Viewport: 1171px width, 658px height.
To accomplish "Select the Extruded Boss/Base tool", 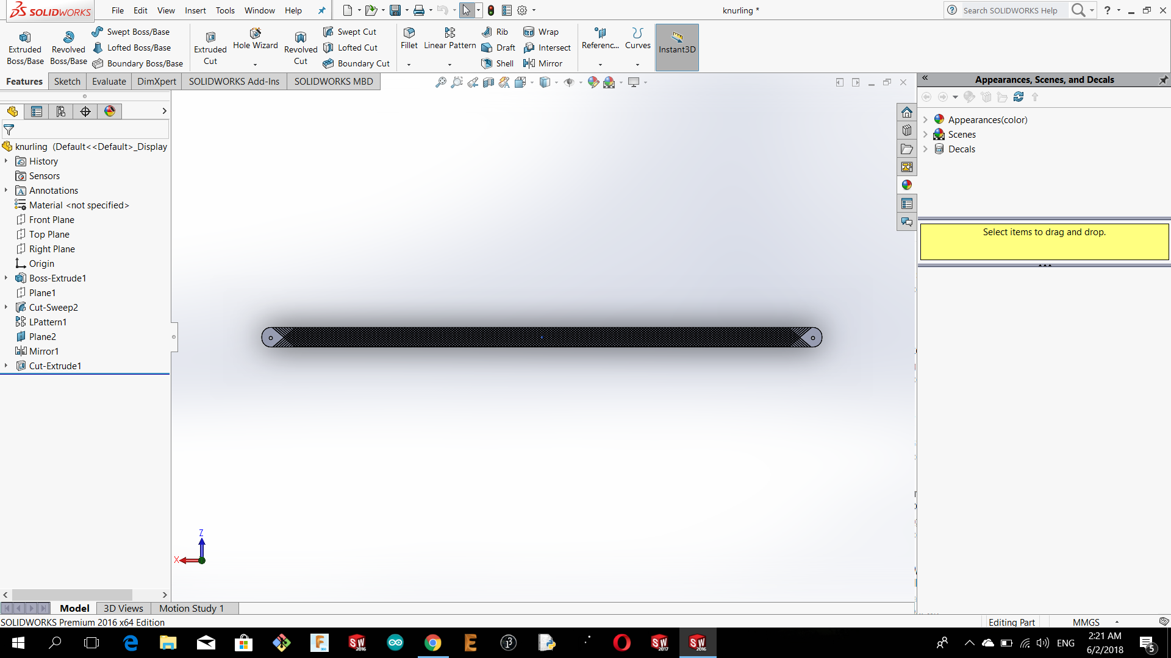I will coord(25,48).
